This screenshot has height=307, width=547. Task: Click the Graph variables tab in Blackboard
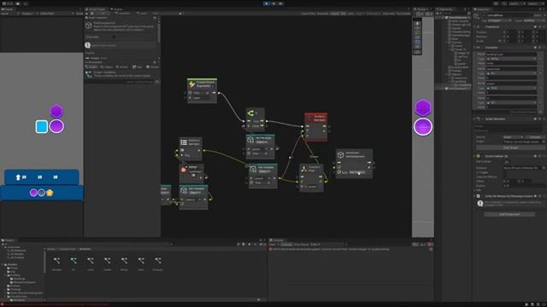pyautogui.click(x=91, y=67)
